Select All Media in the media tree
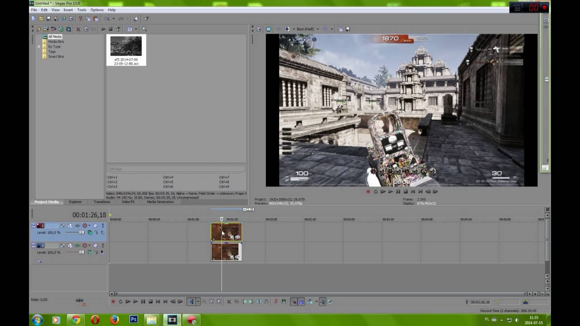 point(55,37)
